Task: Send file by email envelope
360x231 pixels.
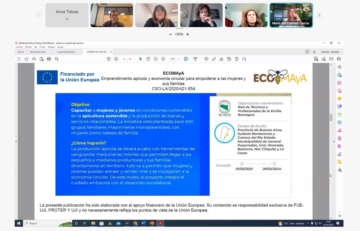Action: point(331,59)
